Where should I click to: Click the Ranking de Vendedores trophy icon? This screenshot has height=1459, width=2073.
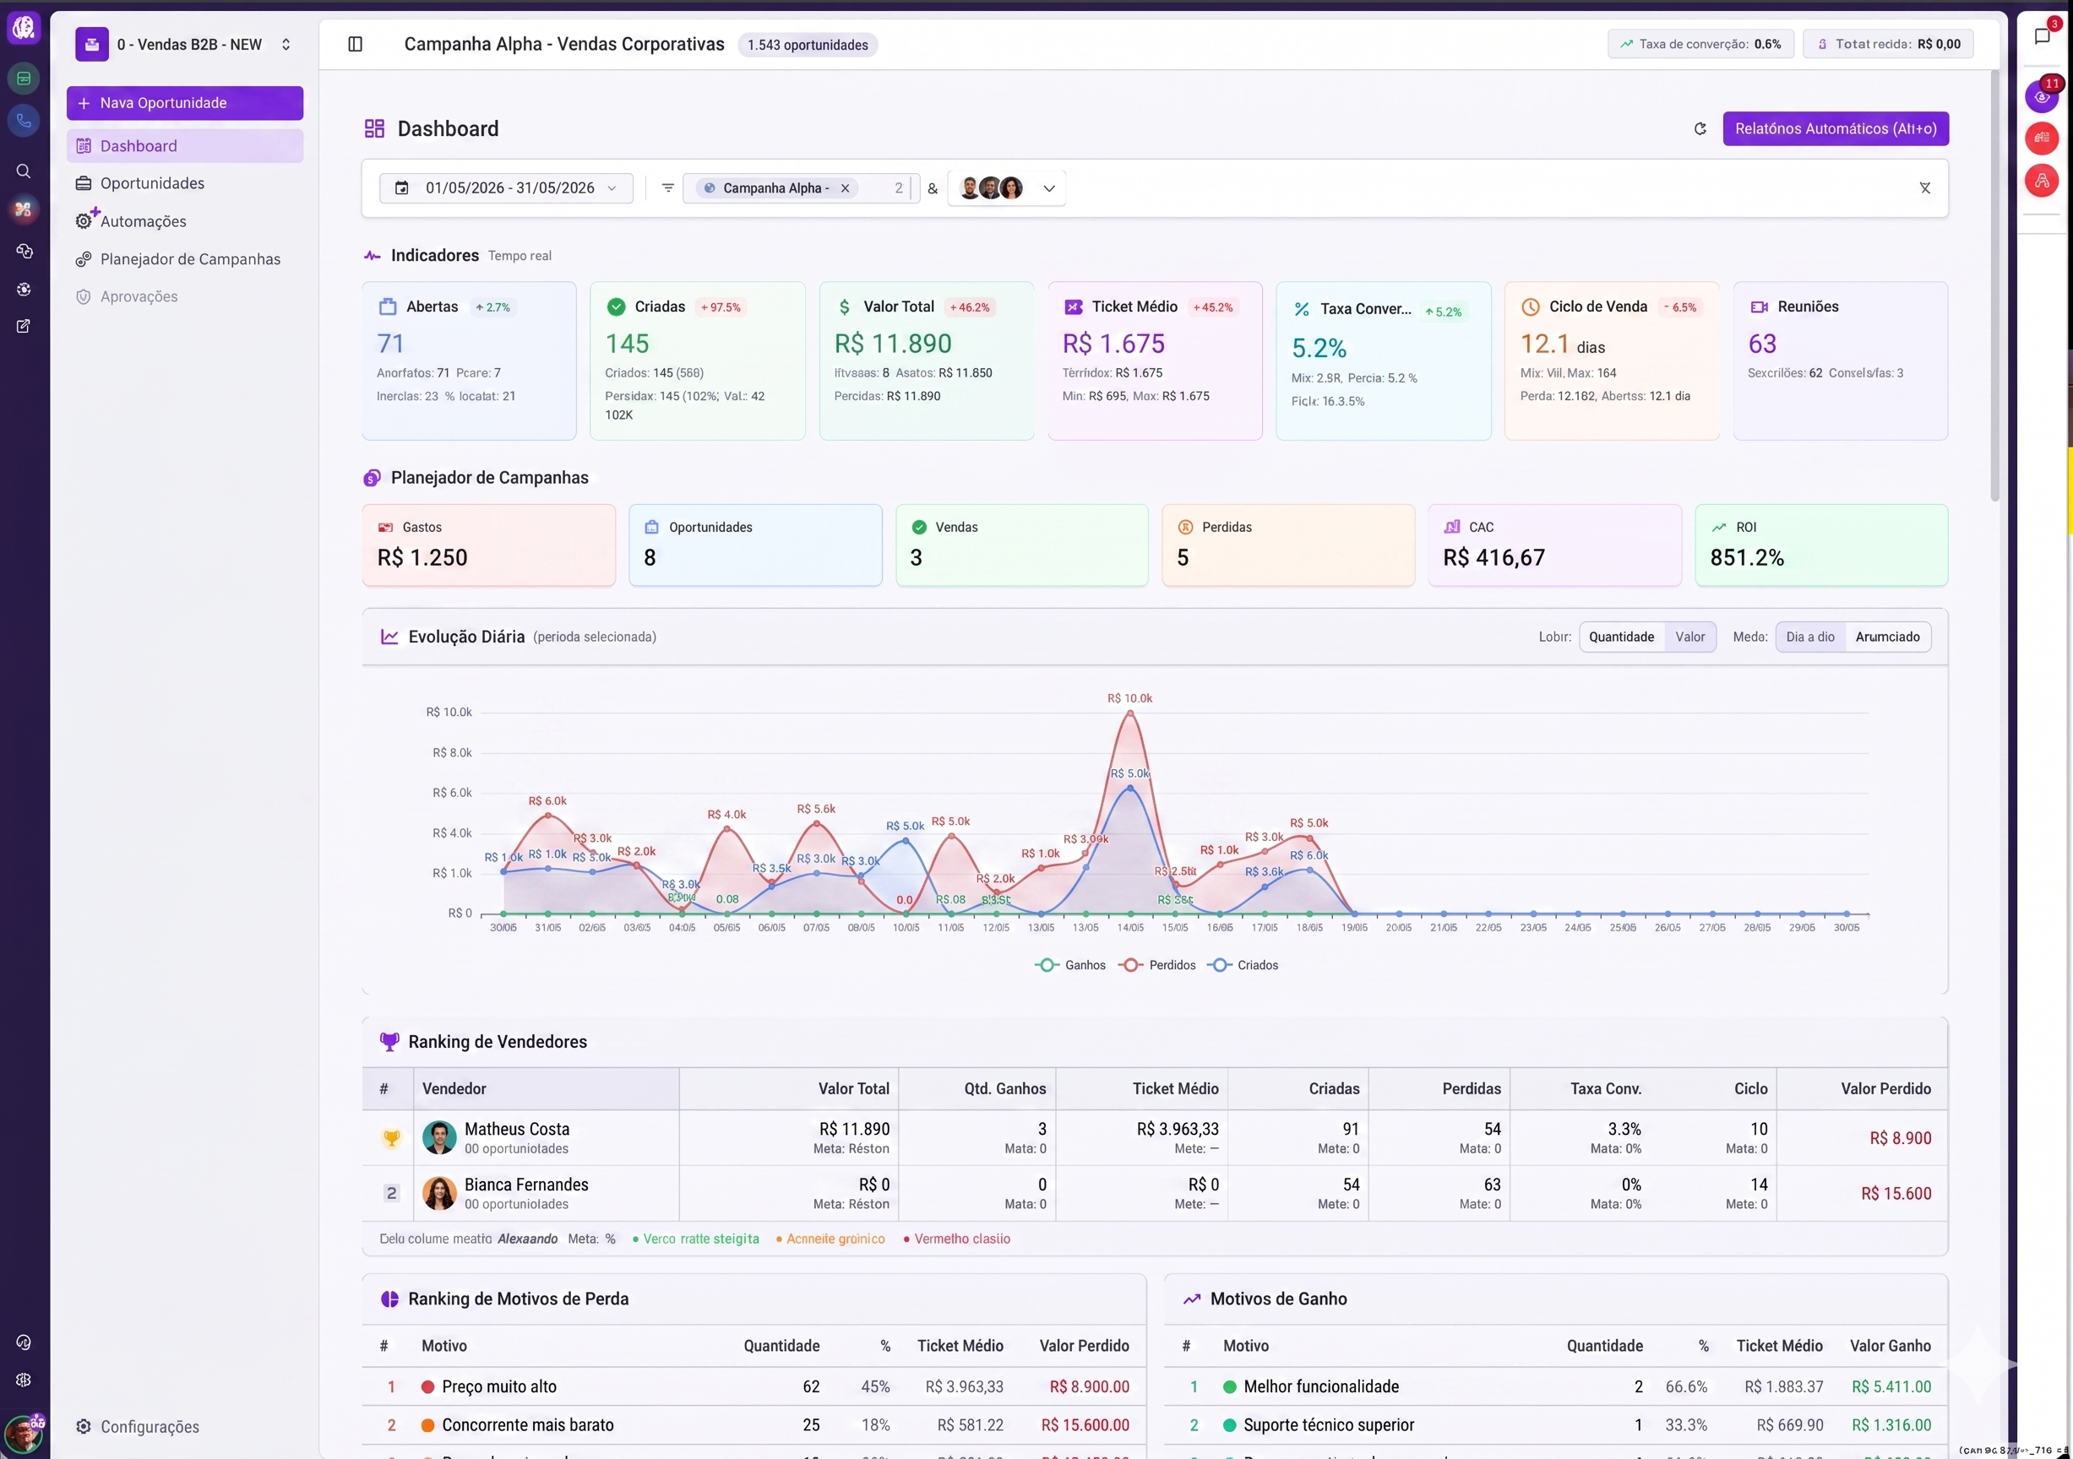pyautogui.click(x=389, y=1042)
